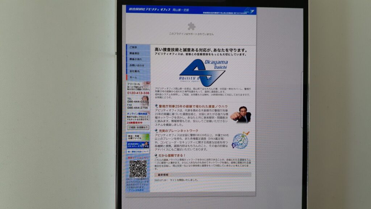
Task: Tap the bullet icon beside だから信頼できる！
Action: [x=156, y=155]
